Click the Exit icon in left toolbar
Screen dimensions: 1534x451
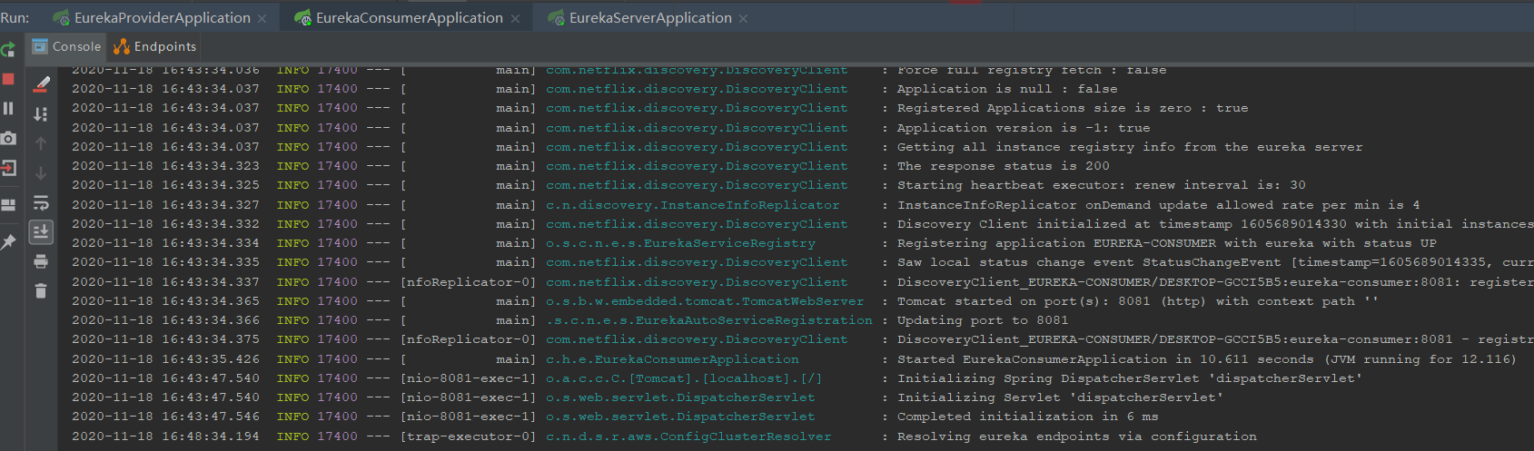tap(8, 168)
